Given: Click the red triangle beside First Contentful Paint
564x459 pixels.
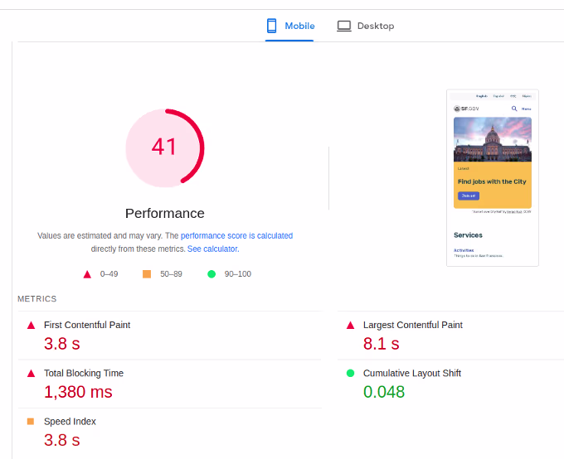Looking at the screenshot, I should [32, 326].
